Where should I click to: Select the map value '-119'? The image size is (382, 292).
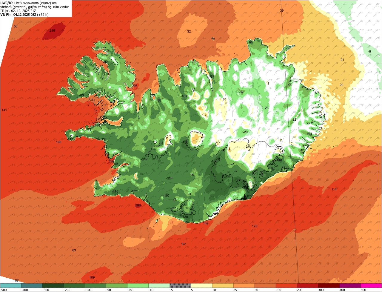[144, 159]
